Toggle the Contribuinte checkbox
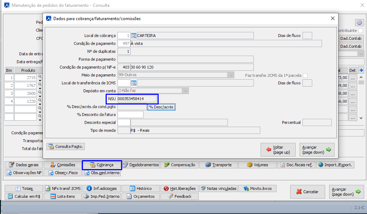The height and width of the screenshot is (214, 367). tap(361, 31)
